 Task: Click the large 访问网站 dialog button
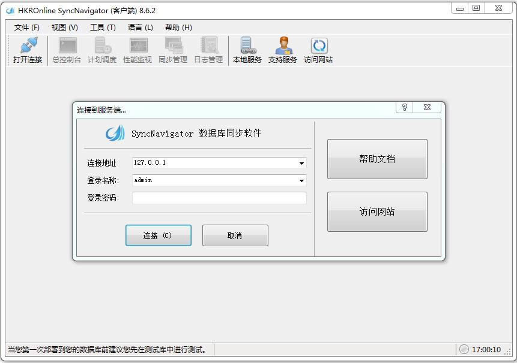click(x=377, y=212)
